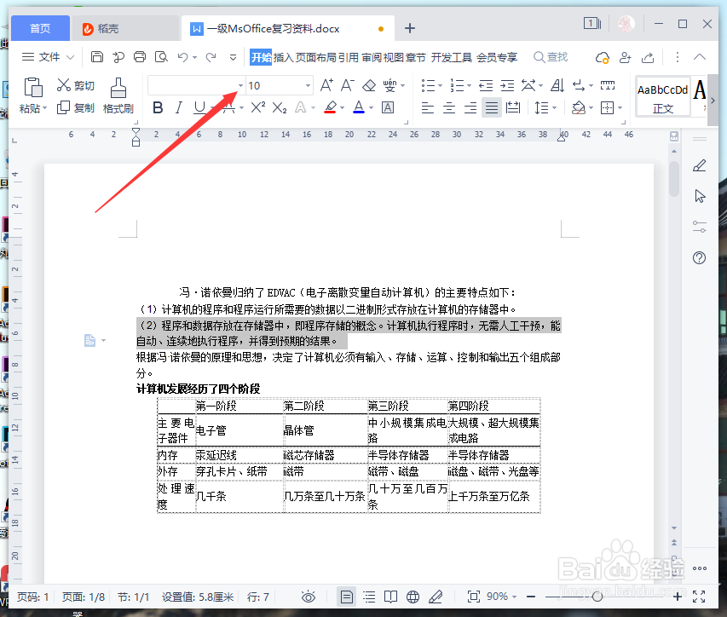
Task: Decrease font size with A- icon
Action: (x=347, y=85)
